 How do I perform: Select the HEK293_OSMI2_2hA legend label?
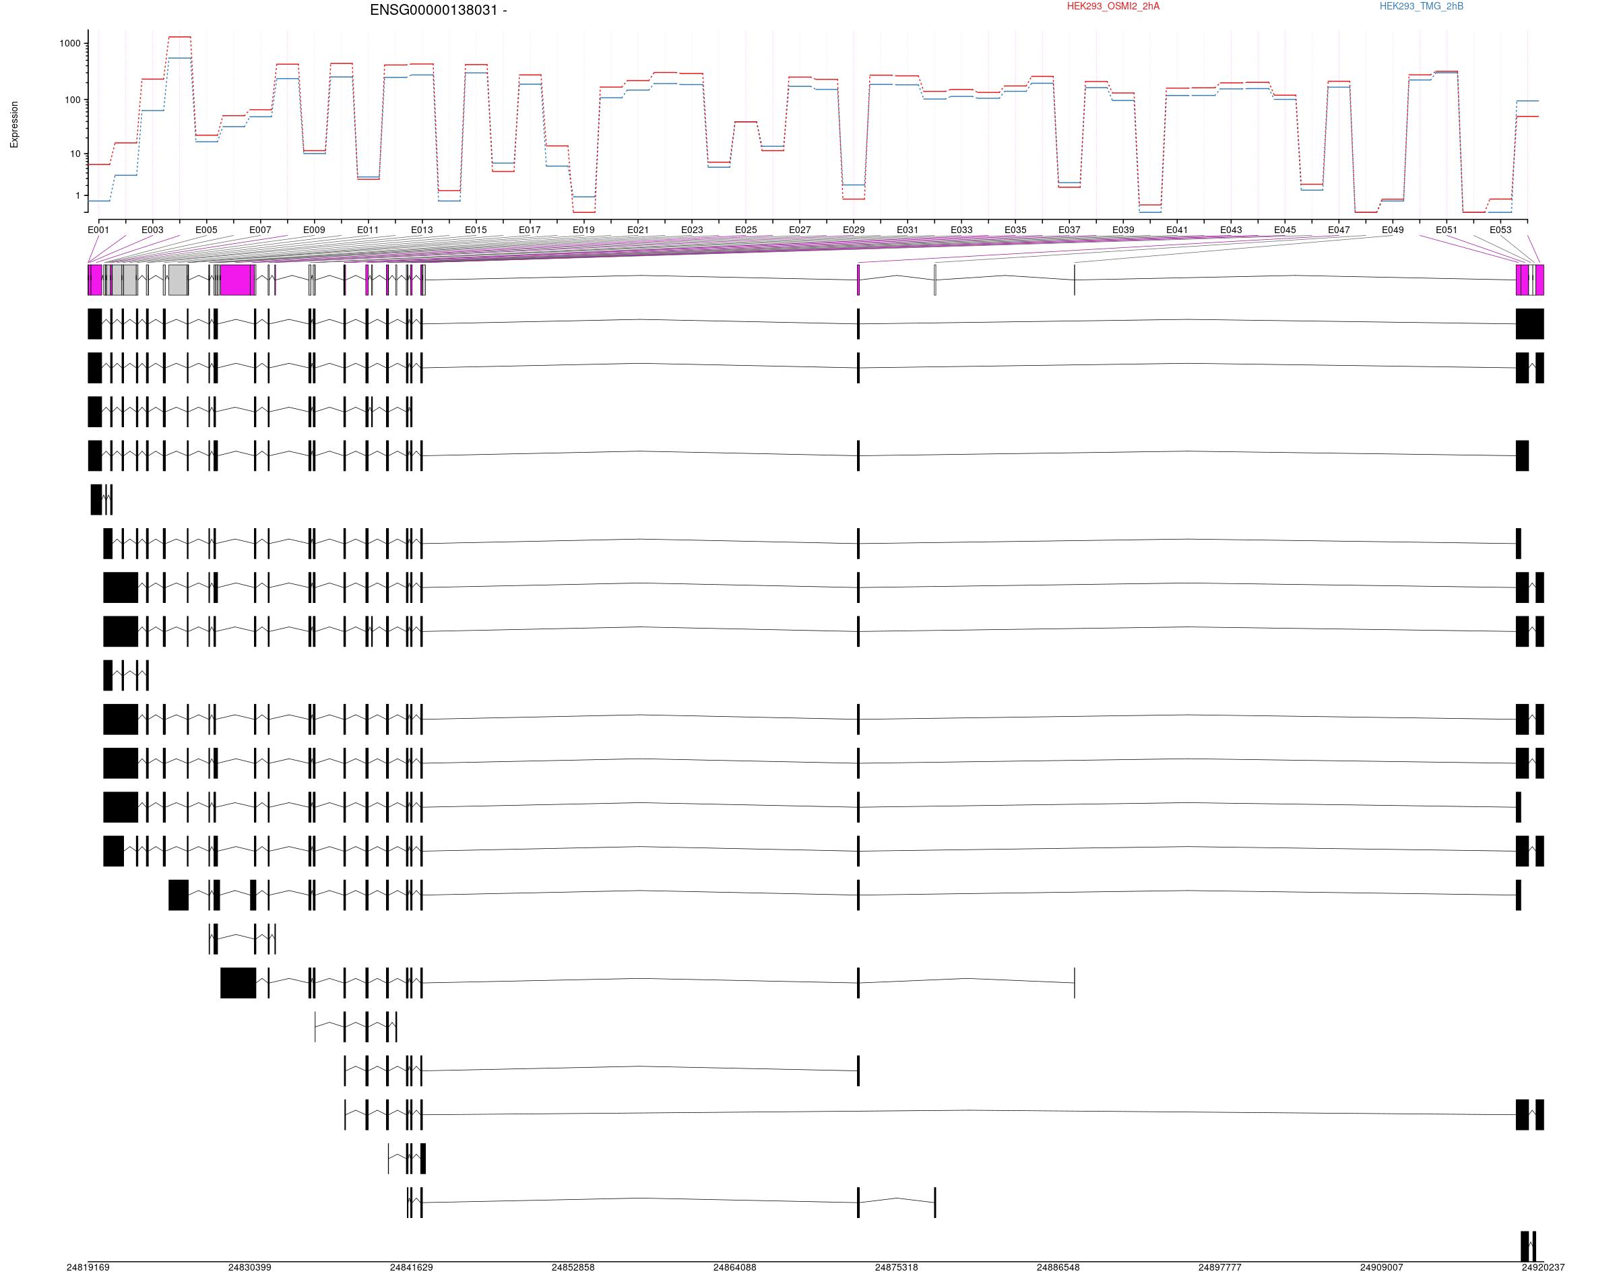click(1113, 7)
